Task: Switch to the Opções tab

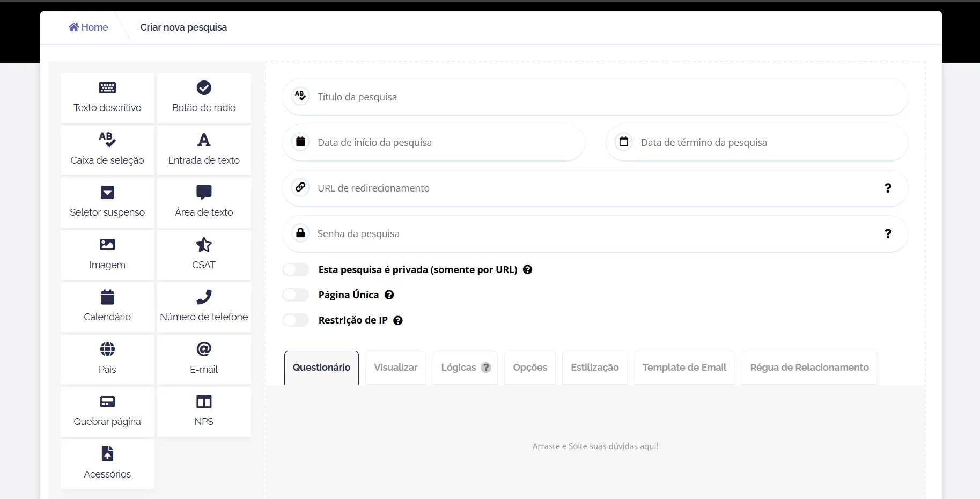Action: coord(530,368)
